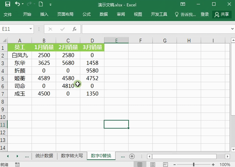
Task: Create a new blank workbook icon
Action: [x=41, y=4]
